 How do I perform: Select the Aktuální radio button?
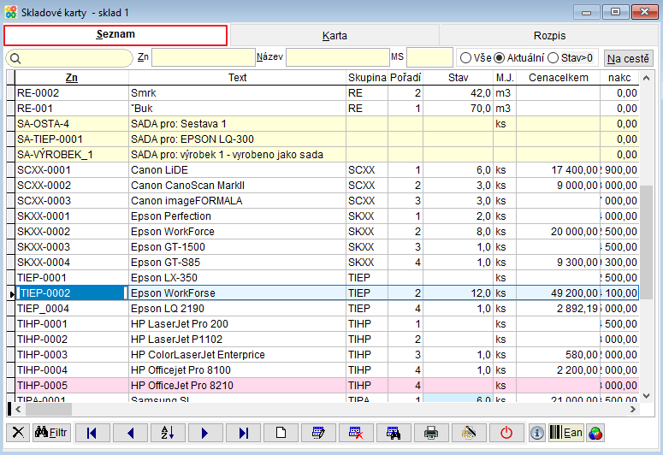click(500, 57)
